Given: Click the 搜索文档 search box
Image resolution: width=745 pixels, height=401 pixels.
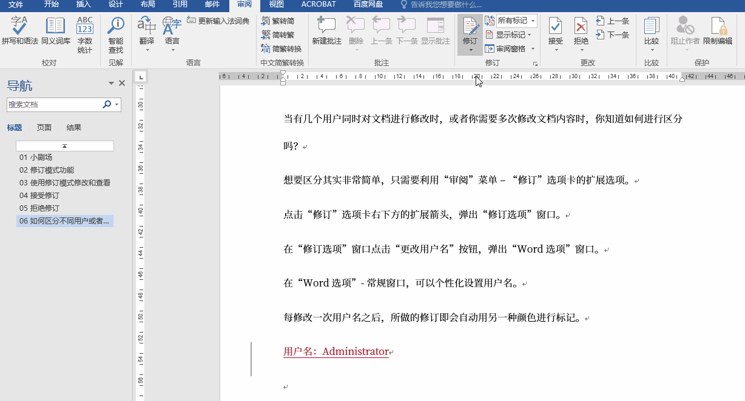Looking at the screenshot, I should 58,104.
